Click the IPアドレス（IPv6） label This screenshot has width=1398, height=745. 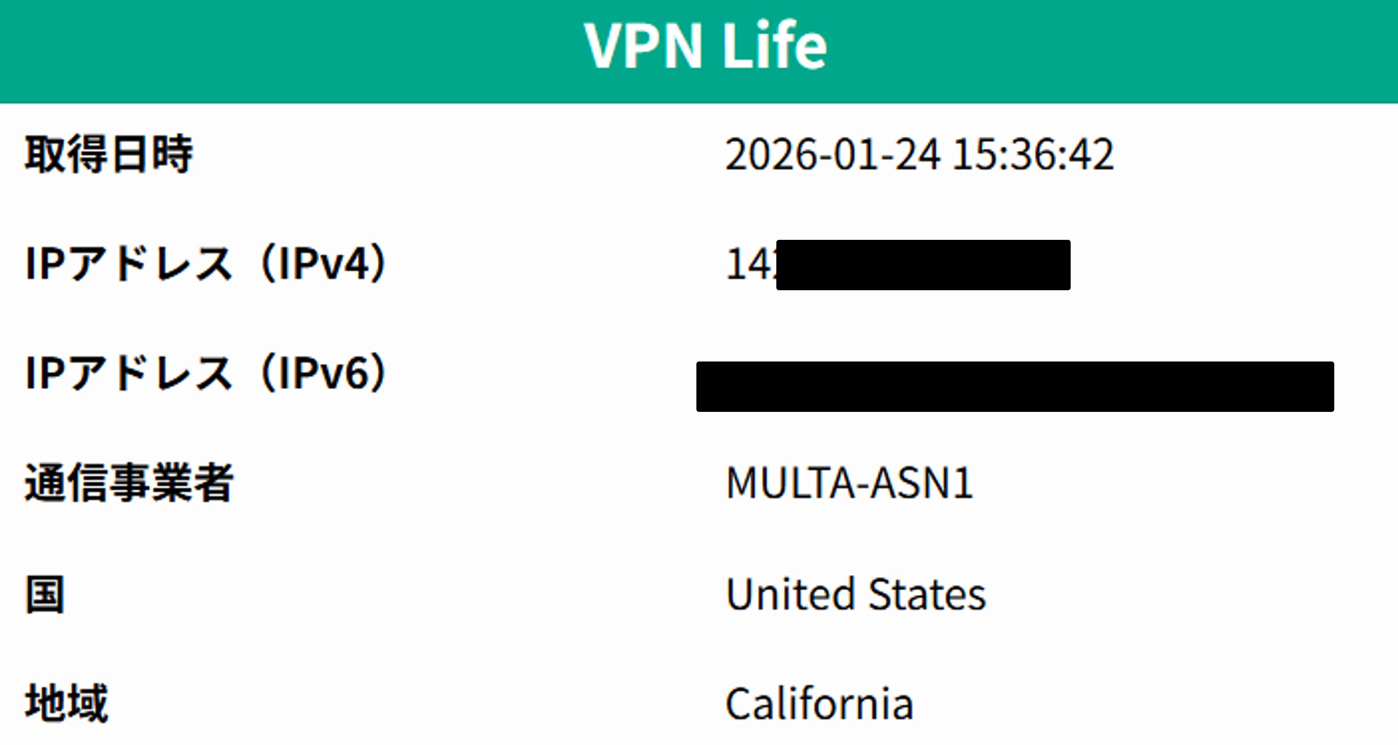(206, 373)
